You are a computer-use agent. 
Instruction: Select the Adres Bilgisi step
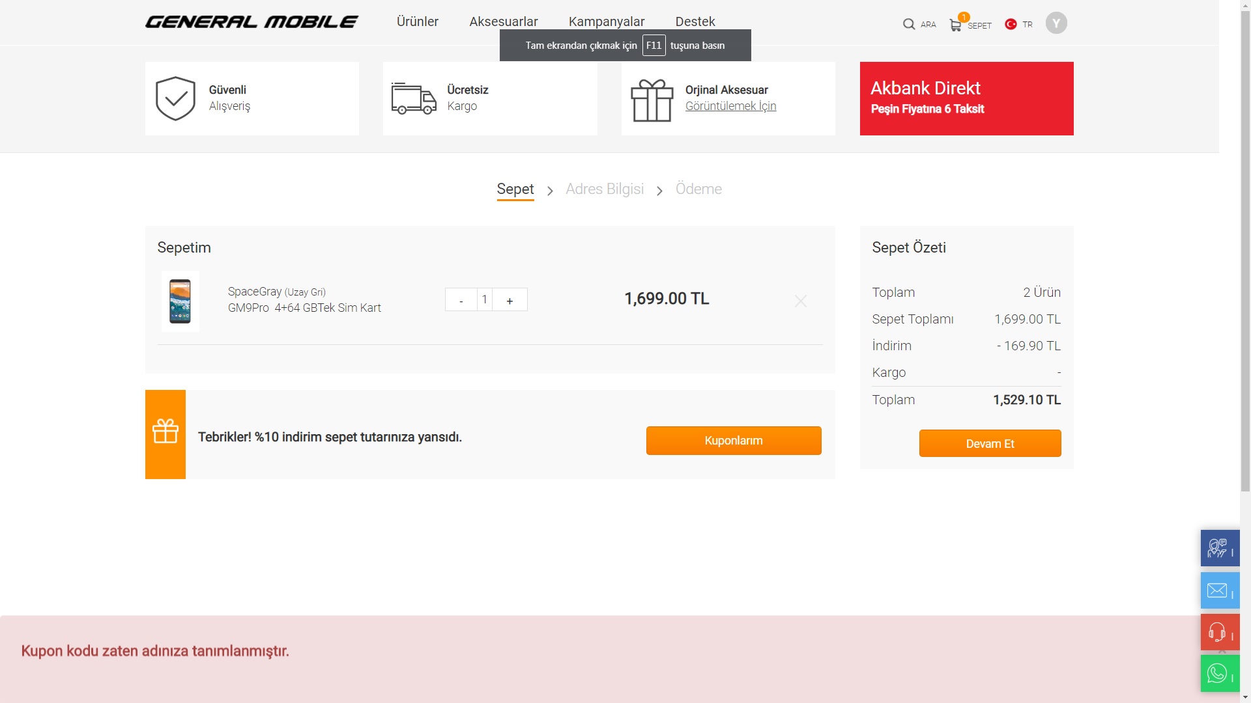pos(605,189)
